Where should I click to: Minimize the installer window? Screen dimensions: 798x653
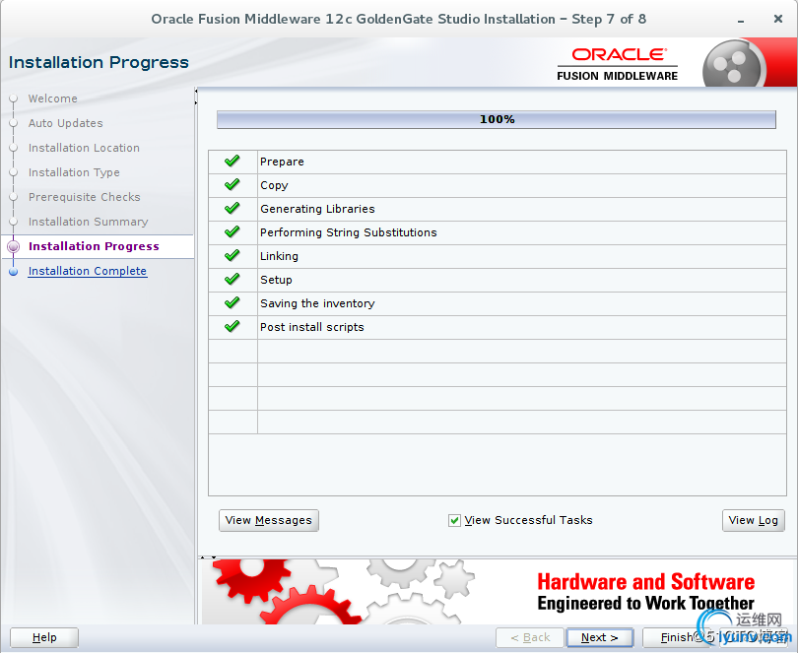pyautogui.click(x=741, y=21)
